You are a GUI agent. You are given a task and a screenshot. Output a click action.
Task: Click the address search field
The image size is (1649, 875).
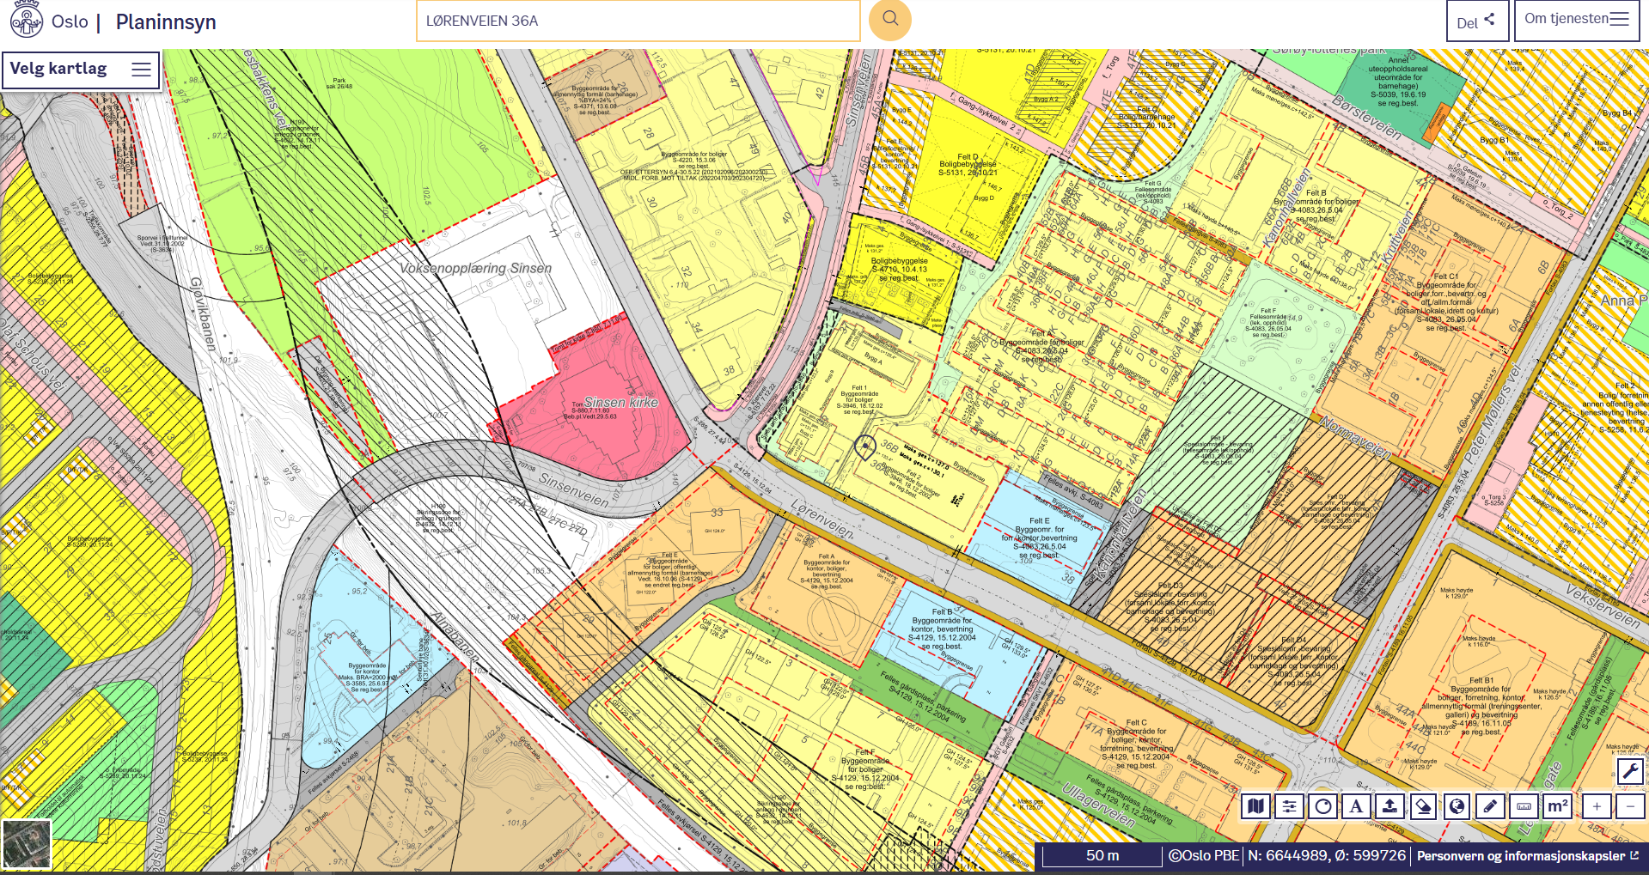point(638,21)
